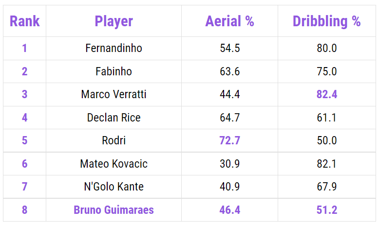Select the 51.2 dribbling percentage cell
Image resolution: width=379 pixels, height=225 pixels.
pyautogui.click(x=326, y=210)
